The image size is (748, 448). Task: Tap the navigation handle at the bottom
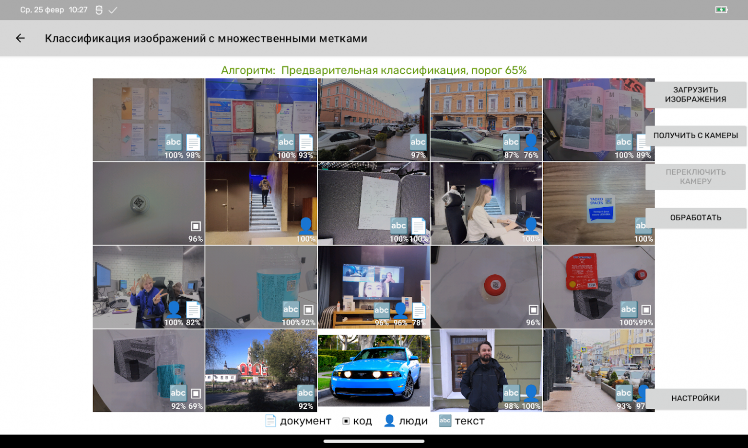[x=374, y=441]
